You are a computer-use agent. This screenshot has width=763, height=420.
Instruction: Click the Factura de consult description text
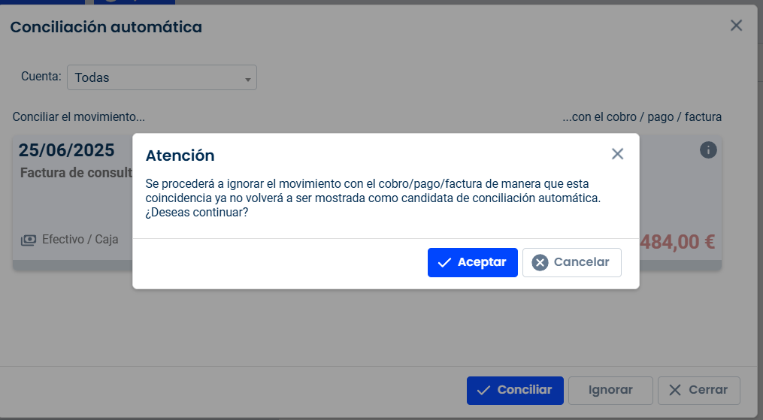[x=77, y=173]
